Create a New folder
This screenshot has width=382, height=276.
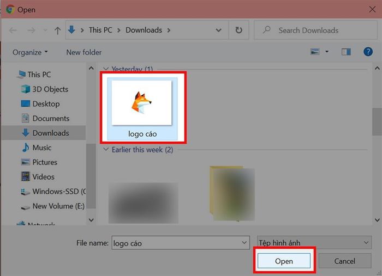coord(84,52)
